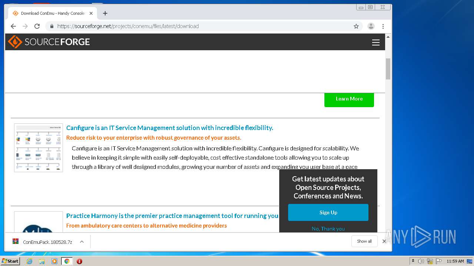
Task: Open the Practice Harmony headline link
Action: [x=172, y=216]
